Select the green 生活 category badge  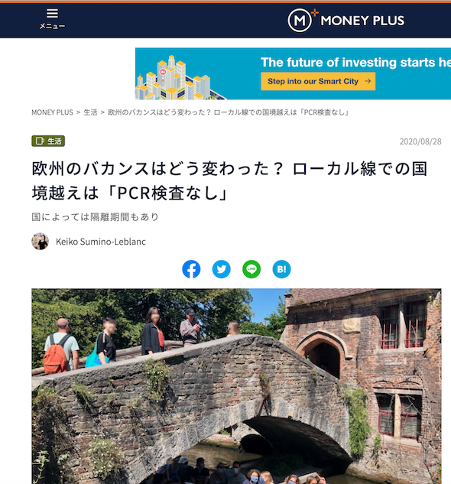(48, 141)
